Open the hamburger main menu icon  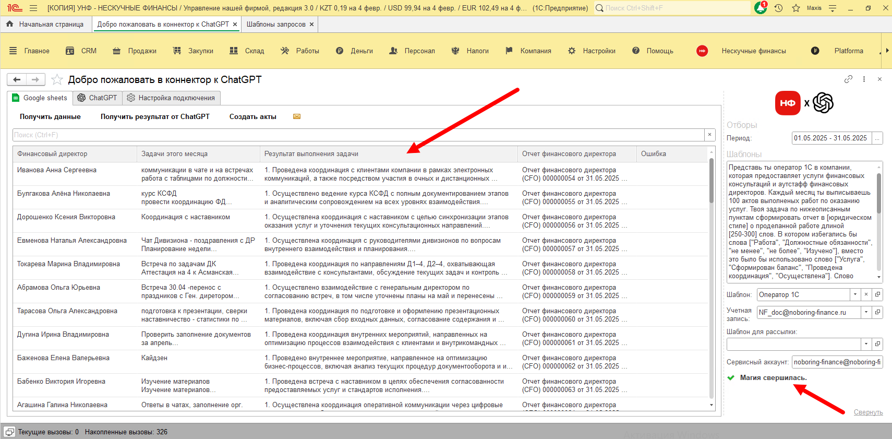click(33, 8)
